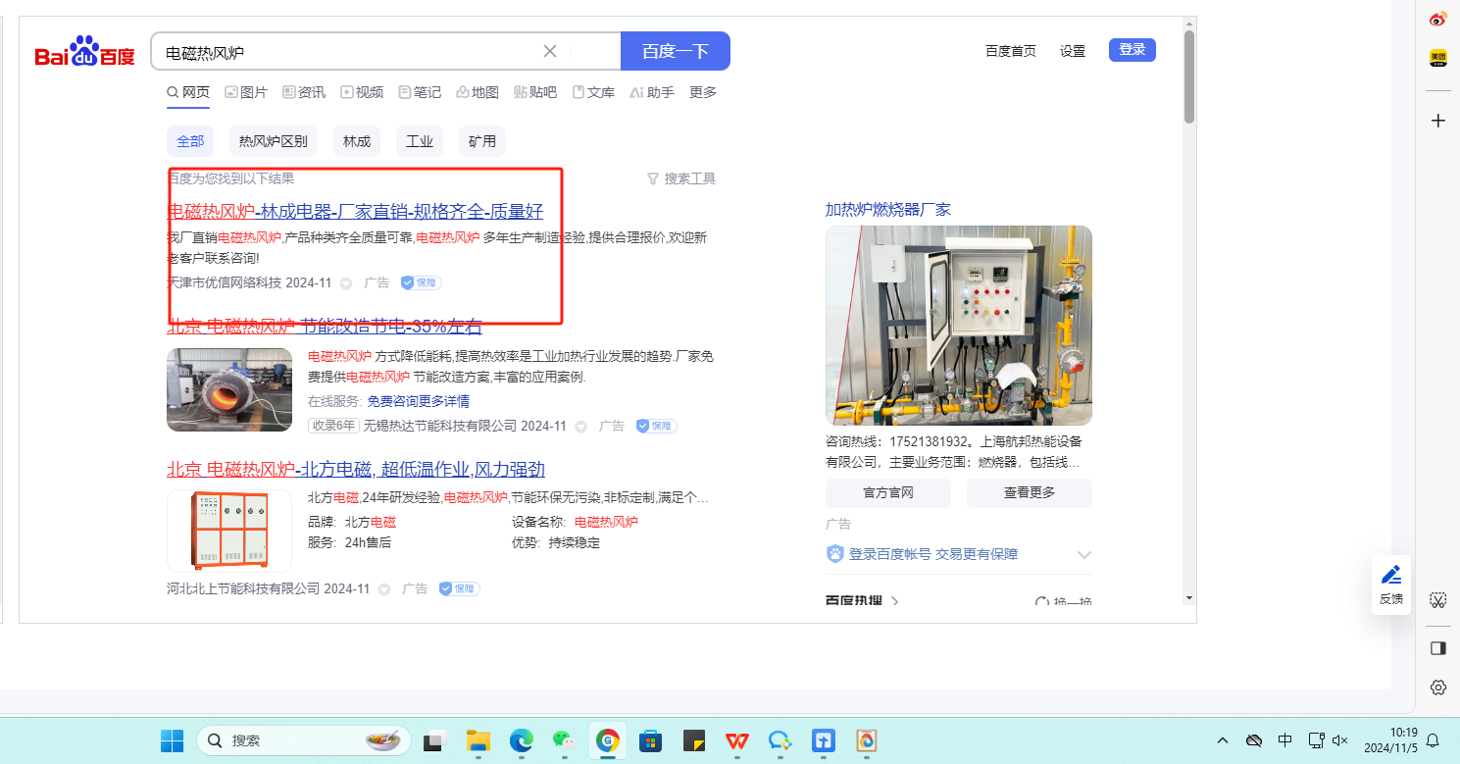Viewport: 1460px width, 764px height.
Task: Open the Ai 助手 tab
Action: [652, 92]
